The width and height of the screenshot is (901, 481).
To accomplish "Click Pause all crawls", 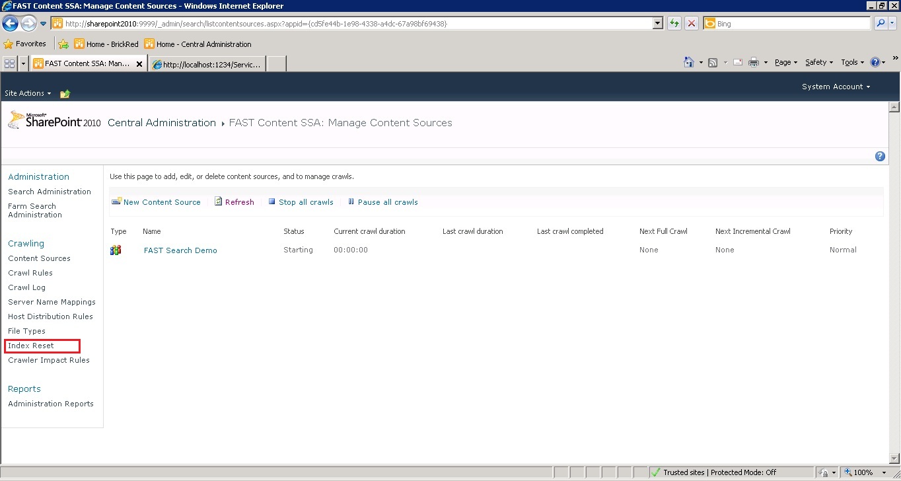I will coord(382,202).
